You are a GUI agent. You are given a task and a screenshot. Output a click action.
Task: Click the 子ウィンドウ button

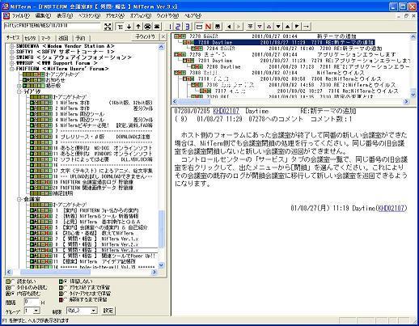pyautogui.click(x=145, y=36)
